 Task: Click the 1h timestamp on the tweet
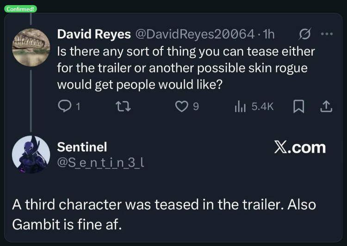[268, 34]
